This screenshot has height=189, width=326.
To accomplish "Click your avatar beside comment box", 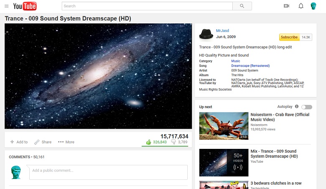I will [16, 172].
